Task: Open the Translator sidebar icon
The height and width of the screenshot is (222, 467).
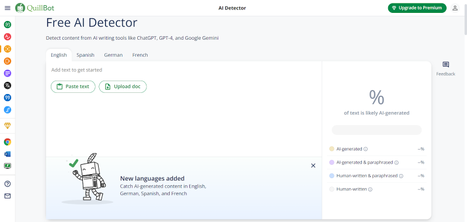Action: pyautogui.click(x=8, y=85)
